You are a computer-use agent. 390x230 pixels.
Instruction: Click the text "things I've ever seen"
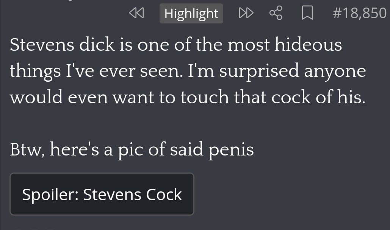[x=96, y=71]
